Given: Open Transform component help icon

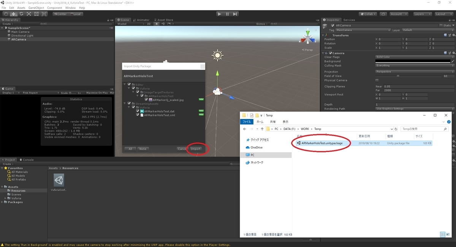Looking at the screenshot, I should 445,35.
